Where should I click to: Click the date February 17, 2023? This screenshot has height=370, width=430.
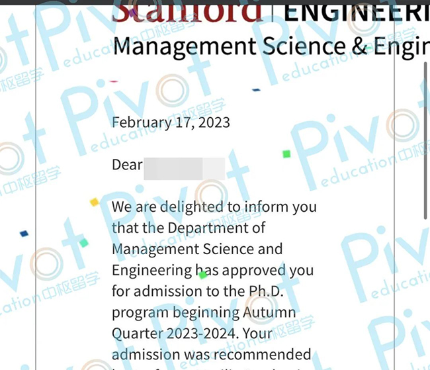(171, 122)
